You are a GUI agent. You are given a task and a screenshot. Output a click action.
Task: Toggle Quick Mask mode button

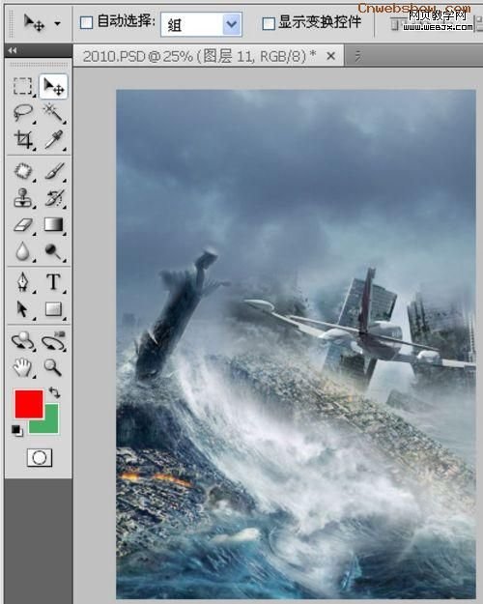pyautogui.click(x=40, y=458)
